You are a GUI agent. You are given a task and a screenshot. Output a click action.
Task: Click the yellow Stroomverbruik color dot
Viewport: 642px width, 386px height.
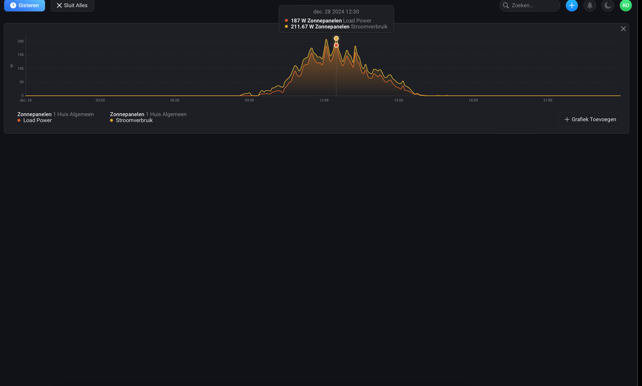[x=111, y=120]
